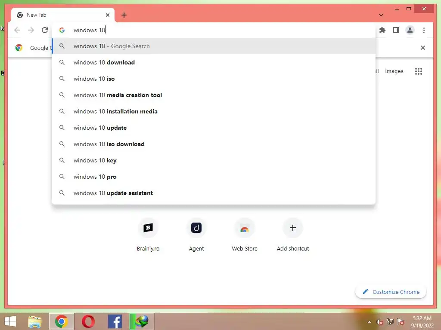
Task: Click the muted volume tray icon
Action: (x=379, y=322)
